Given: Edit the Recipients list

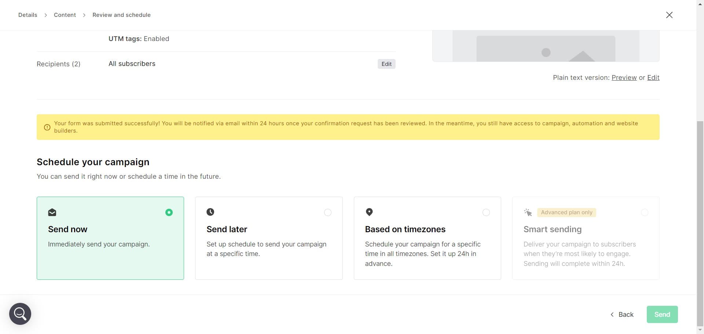Looking at the screenshot, I should (x=386, y=64).
